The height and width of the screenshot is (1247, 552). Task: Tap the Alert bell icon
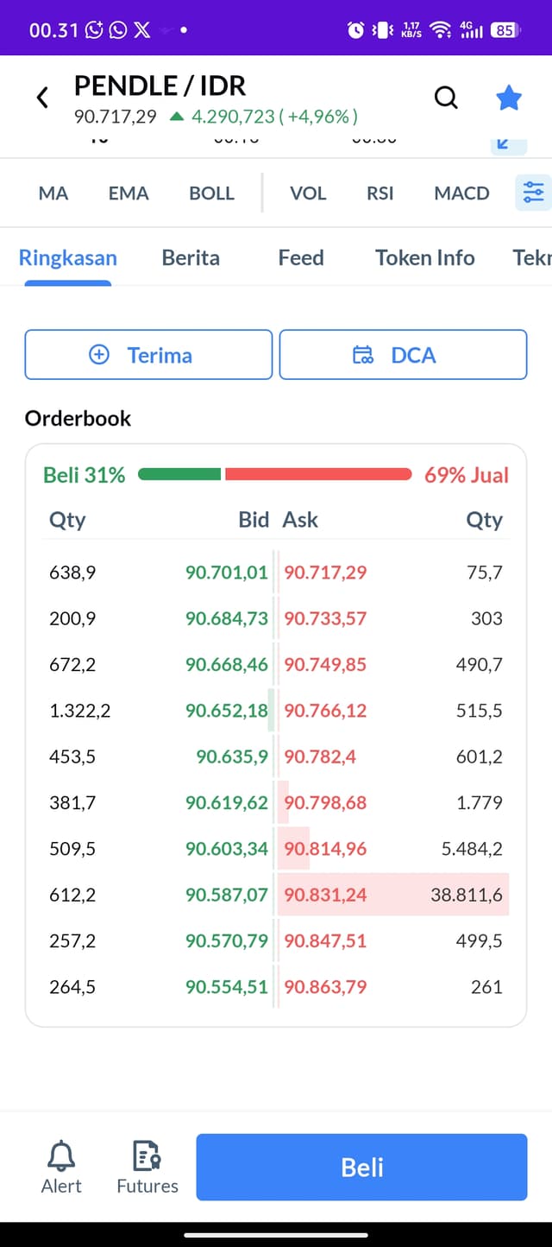(x=61, y=1155)
